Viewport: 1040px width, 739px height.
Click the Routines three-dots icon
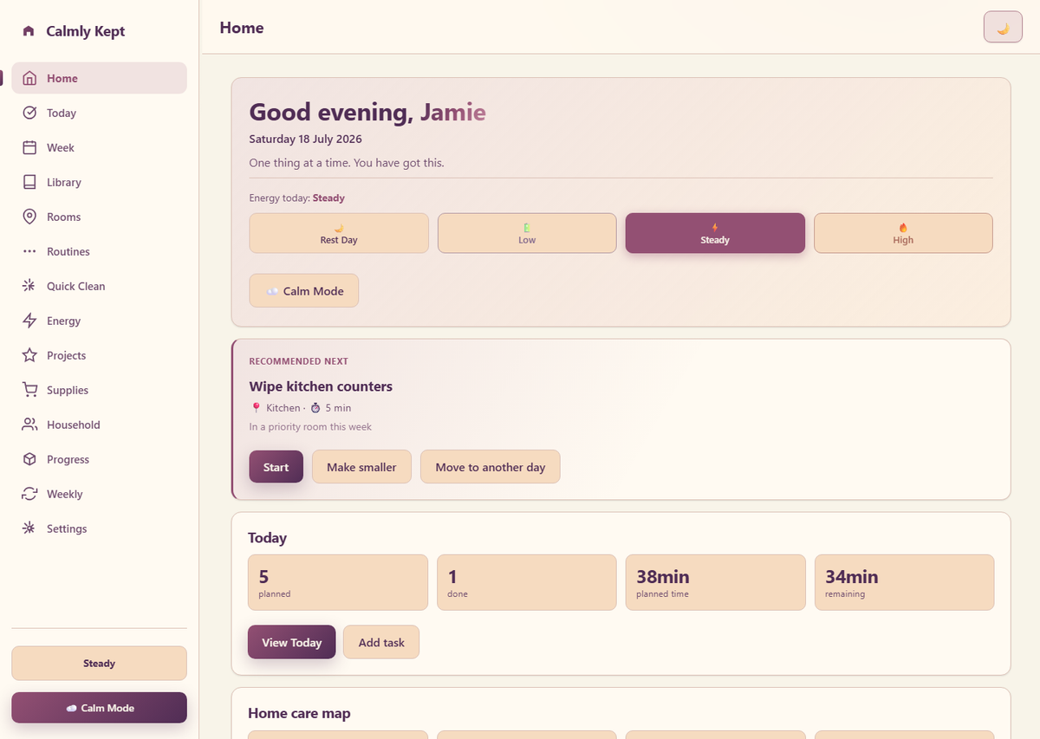tap(29, 251)
